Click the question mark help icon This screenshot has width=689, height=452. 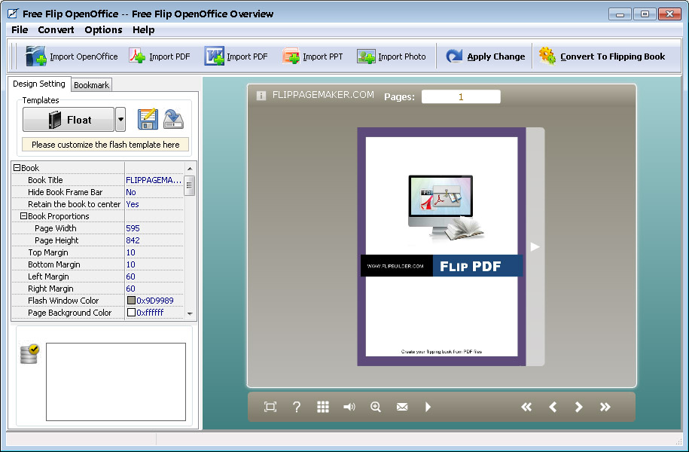pos(297,407)
